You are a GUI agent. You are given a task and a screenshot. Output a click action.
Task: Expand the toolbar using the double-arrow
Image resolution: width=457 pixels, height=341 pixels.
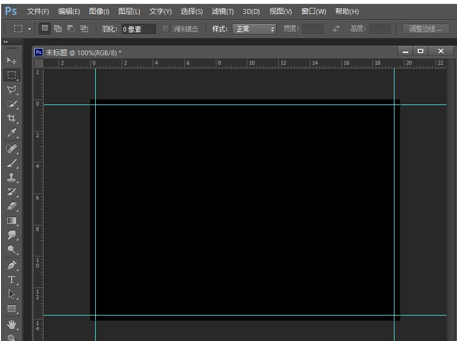(6, 42)
